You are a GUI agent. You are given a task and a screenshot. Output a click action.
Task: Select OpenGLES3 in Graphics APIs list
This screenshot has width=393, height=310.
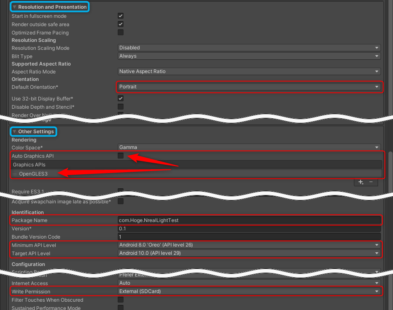(x=196, y=173)
